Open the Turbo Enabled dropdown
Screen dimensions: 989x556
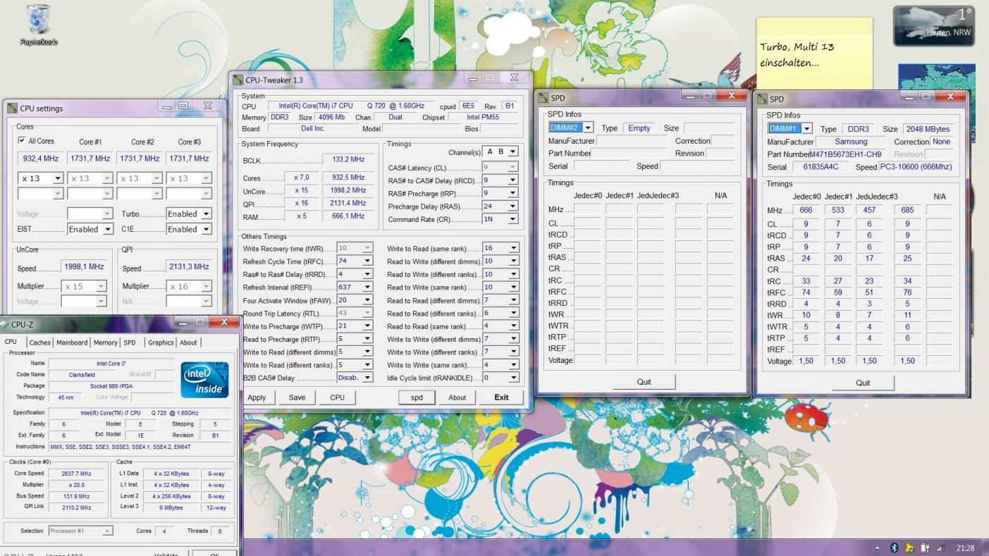pos(207,214)
